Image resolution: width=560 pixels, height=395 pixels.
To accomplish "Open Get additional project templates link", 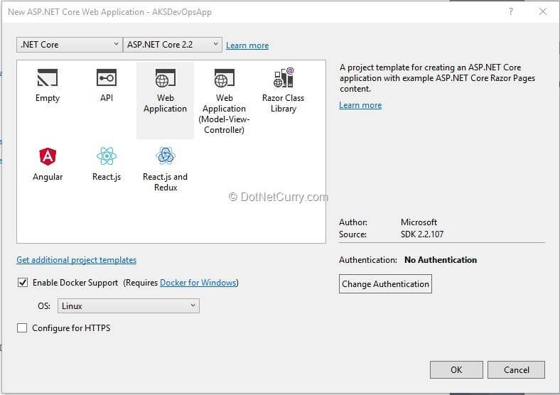I will coord(77,260).
